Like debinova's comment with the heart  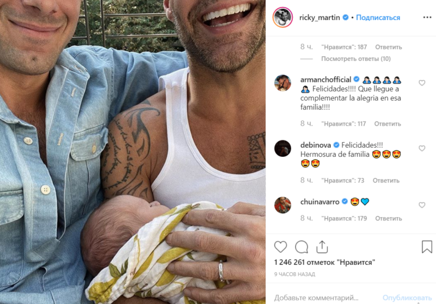[422, 148]
